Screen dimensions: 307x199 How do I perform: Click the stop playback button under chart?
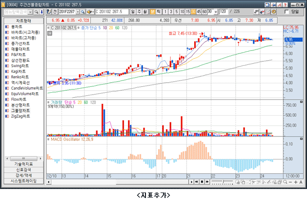pos(202,182)
